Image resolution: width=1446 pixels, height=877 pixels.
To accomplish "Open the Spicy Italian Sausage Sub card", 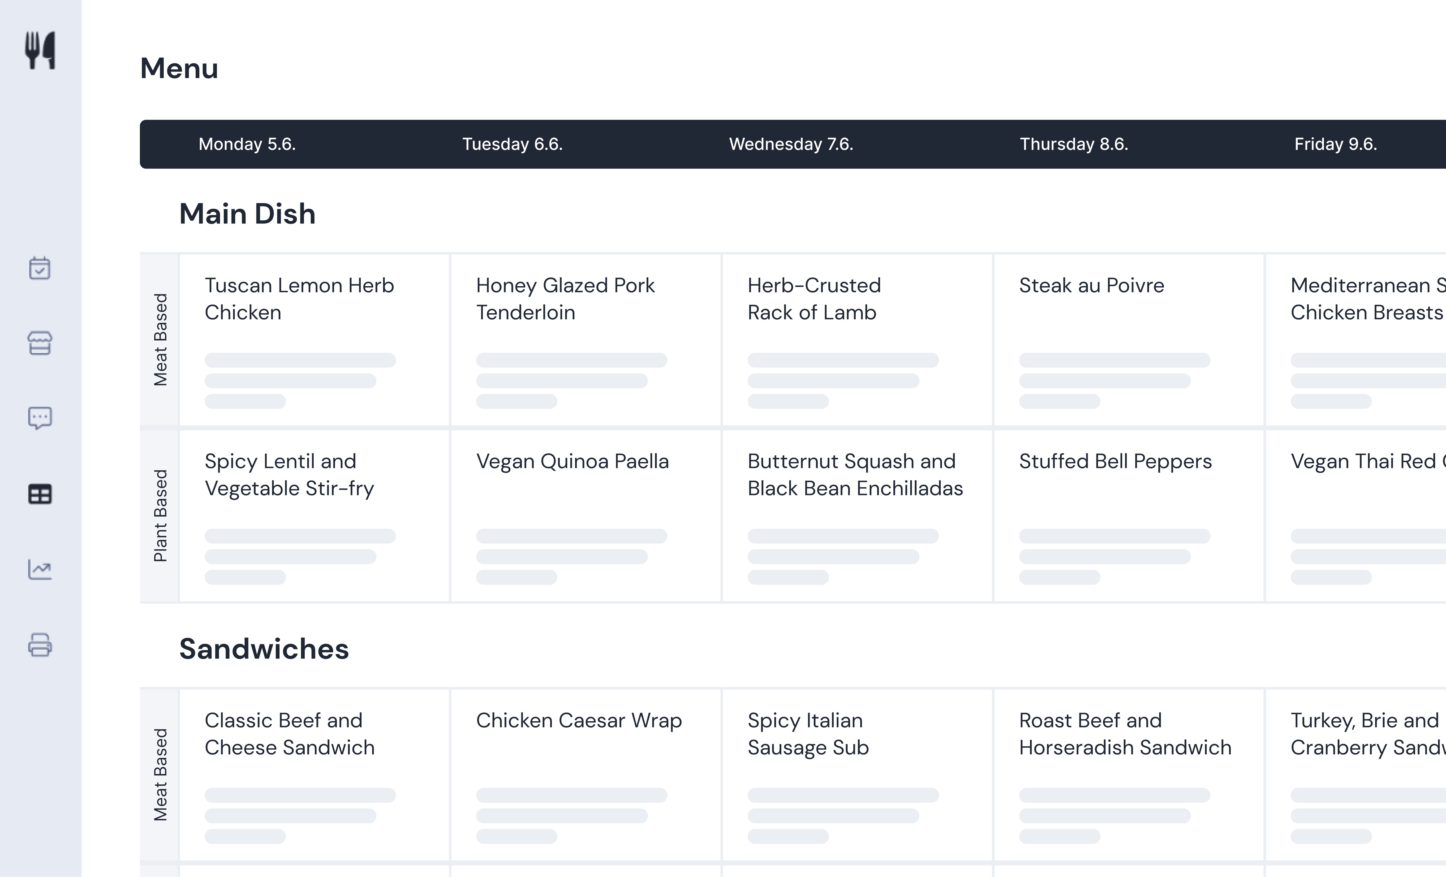I will (857, 775).
